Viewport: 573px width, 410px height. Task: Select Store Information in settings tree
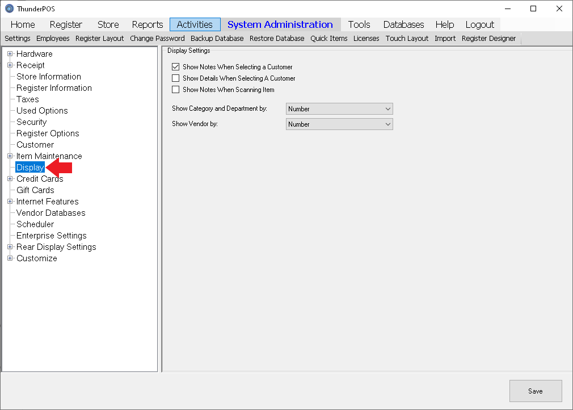[48, 77]
